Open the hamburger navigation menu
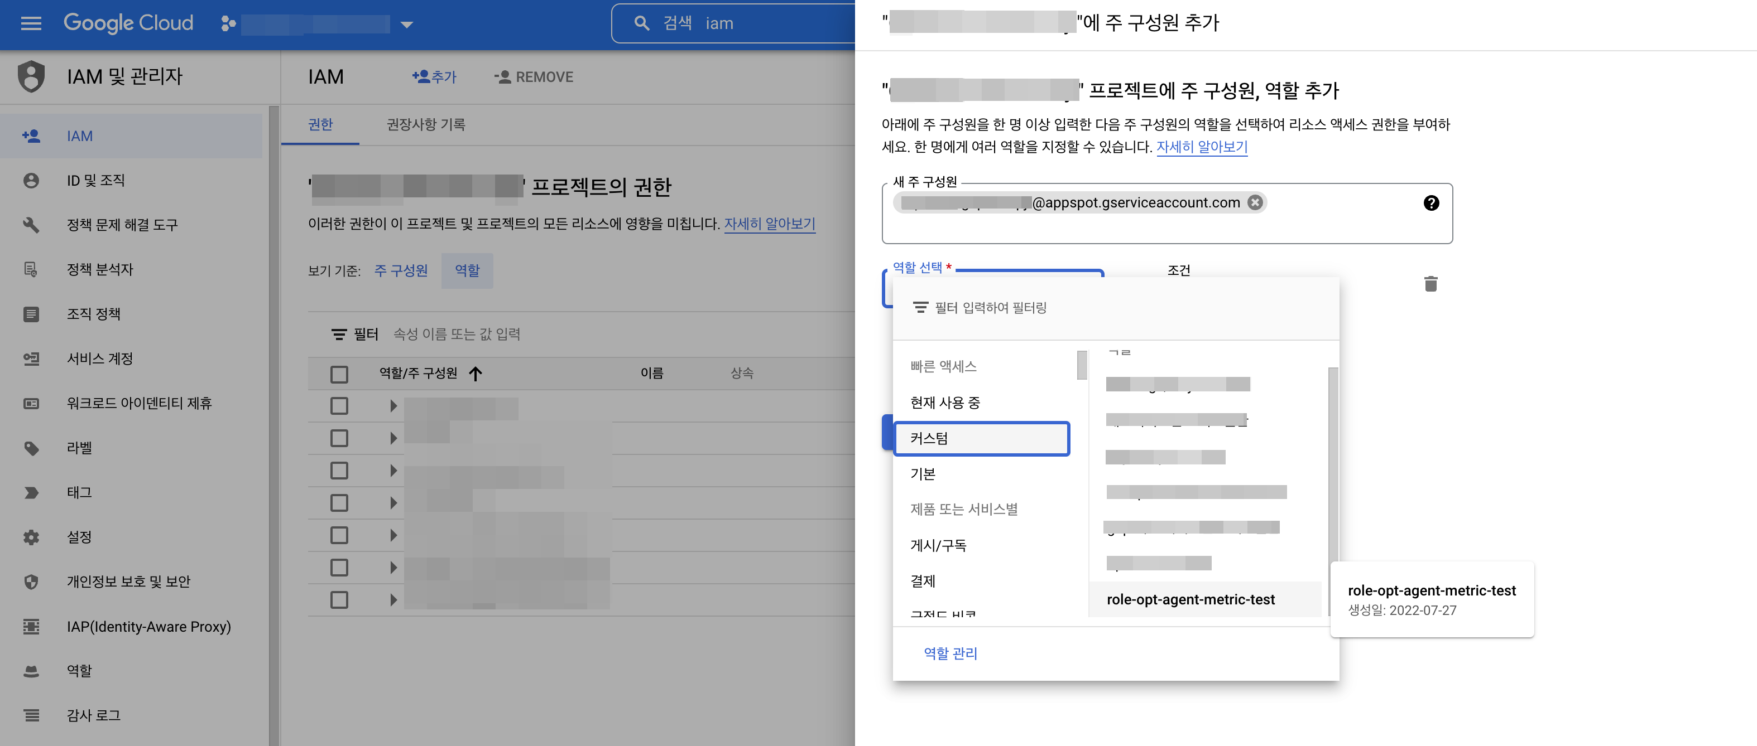The width and height of the screenshot is (1757, 746). click(x=31, y=24)
